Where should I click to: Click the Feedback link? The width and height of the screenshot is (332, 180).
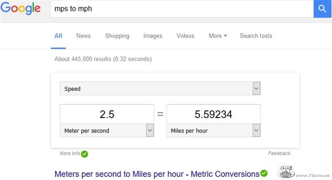[x=279, y=153]
